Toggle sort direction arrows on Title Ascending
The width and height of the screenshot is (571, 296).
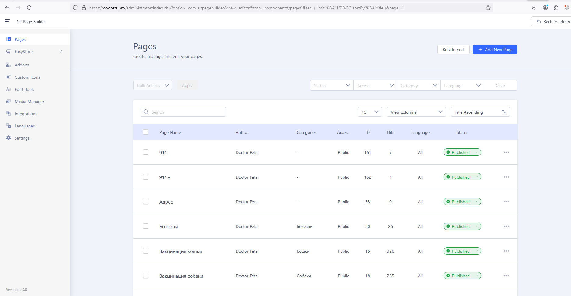coord(504,112)
